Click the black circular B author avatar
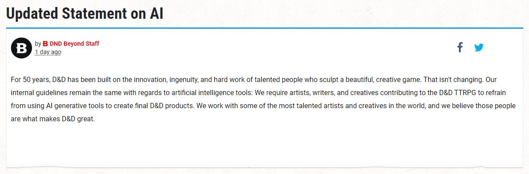Image resolution: width=529 pixels, height=174 pixels. tap(21, 48)
